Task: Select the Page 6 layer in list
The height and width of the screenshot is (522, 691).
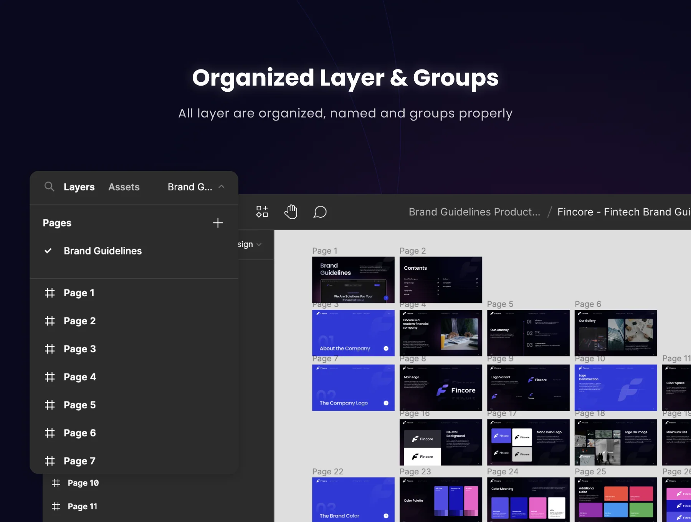Action: point(79,433)
